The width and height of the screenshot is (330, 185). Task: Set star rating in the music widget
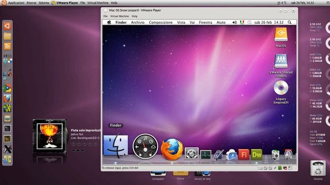pos(85,144)
